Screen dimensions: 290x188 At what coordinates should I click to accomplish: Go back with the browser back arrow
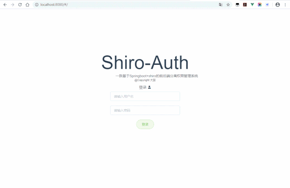(5, 5)
